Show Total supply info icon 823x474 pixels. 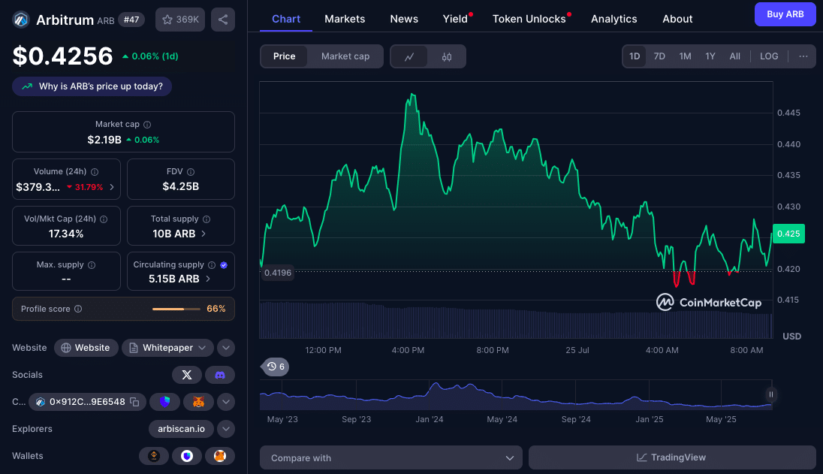click(x=207, y=219)
